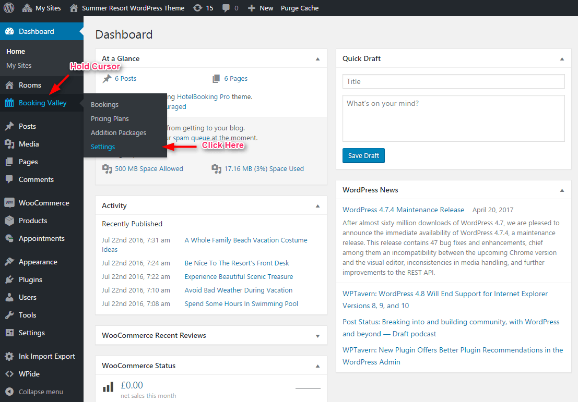This screenshot has width=578, height=402.
Task: Click the WordPress logo icon in admin bar
Action: (x=9, y=8)
